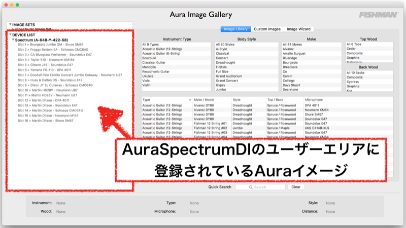The image size is (406, 228).
Task: Click the Make / Model column header
Action: (x=212, y=100)
